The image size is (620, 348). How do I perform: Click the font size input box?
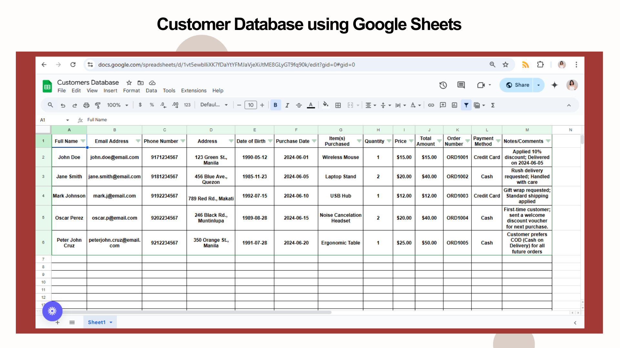pyautogui.click(x=251, y=105)
